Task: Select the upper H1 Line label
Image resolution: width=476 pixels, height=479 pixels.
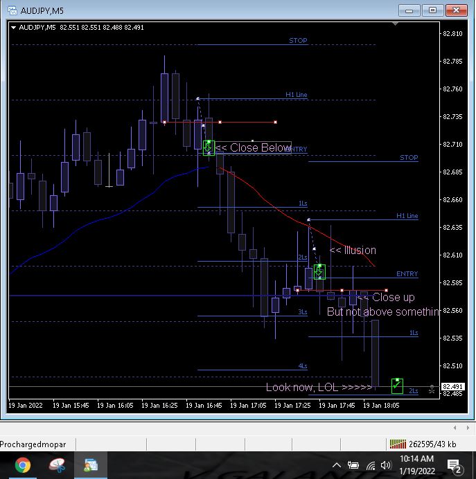Action: pyautogui.click(x=297, y=94)
